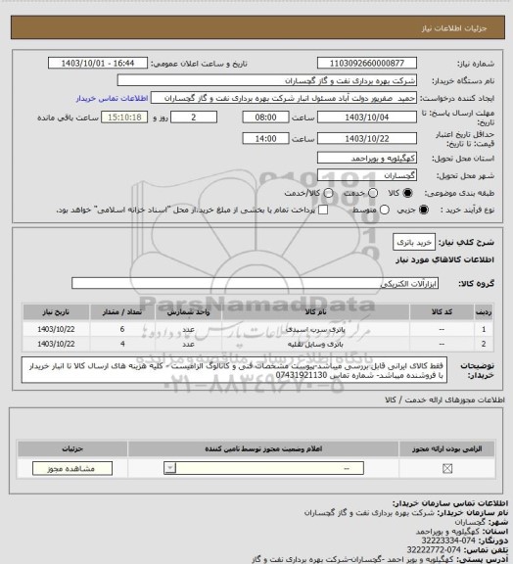Click the validity time field 14:00
Image resolution: width=513 pixels, height=564 pixels.
click(266, 138)
